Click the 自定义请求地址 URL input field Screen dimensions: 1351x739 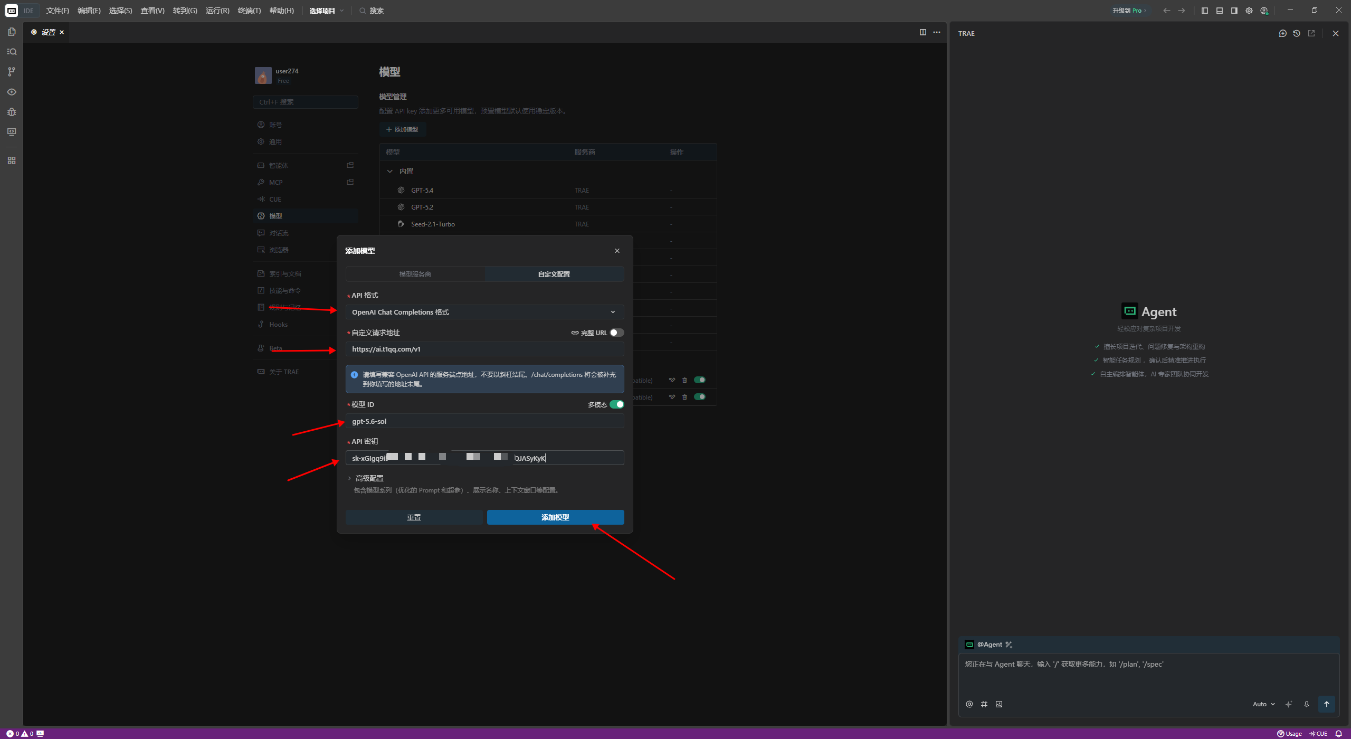[484, 349]
